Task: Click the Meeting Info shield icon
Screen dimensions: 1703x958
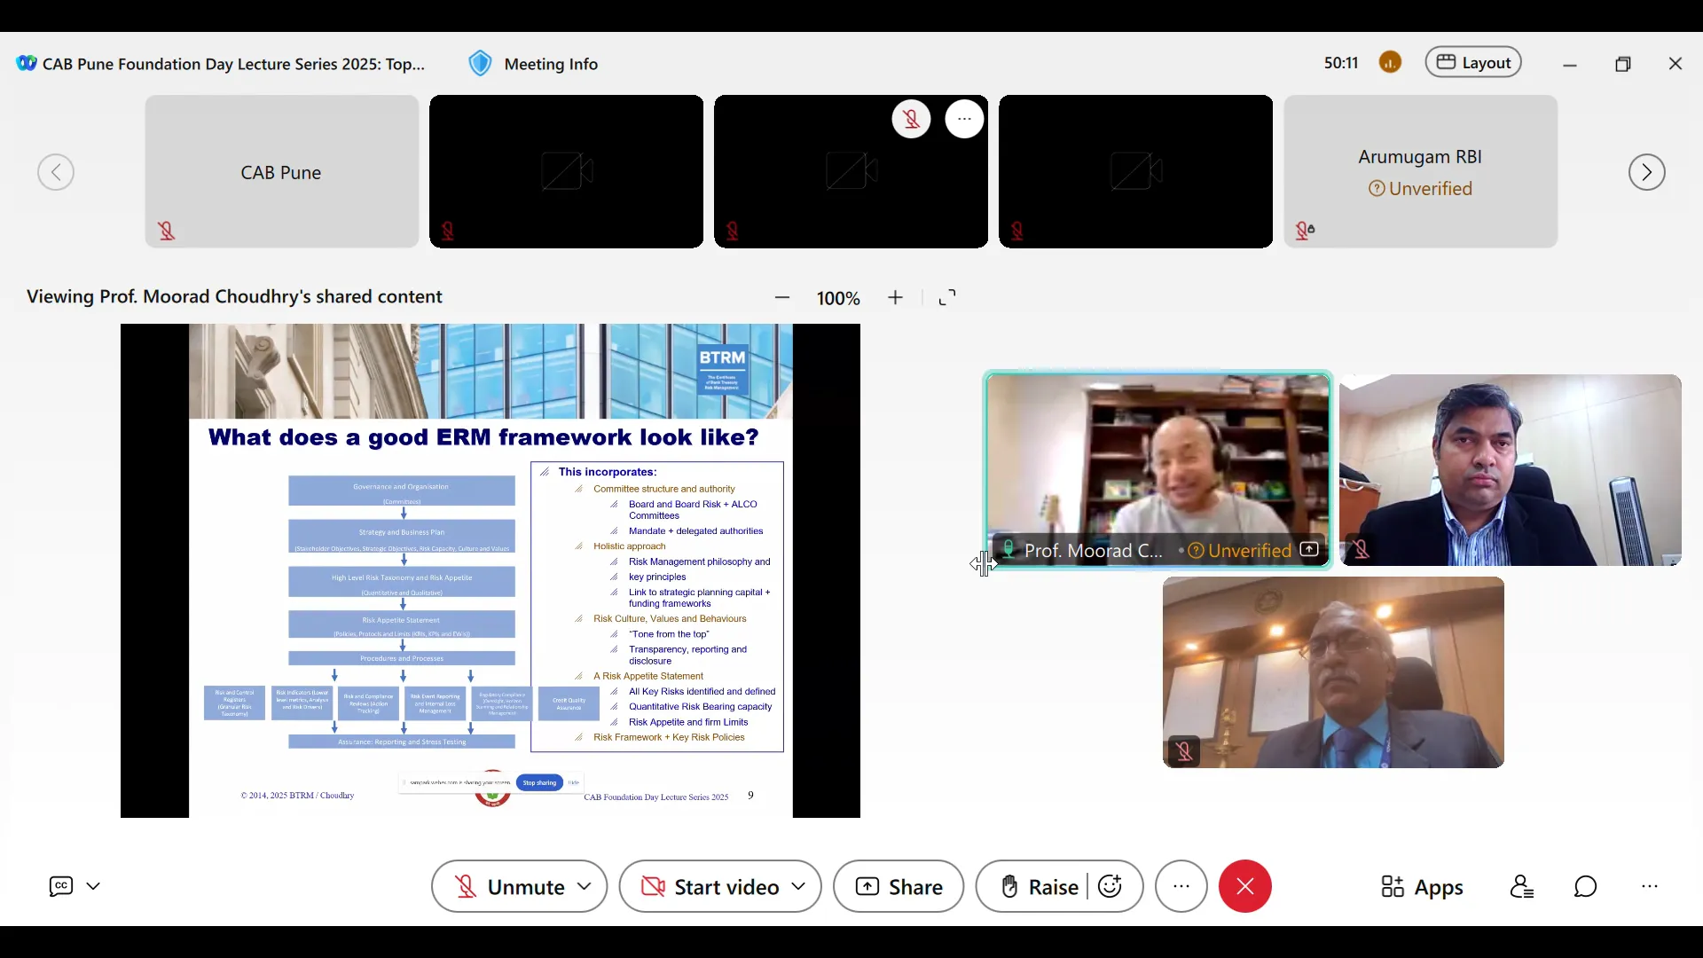Action: 480,64
